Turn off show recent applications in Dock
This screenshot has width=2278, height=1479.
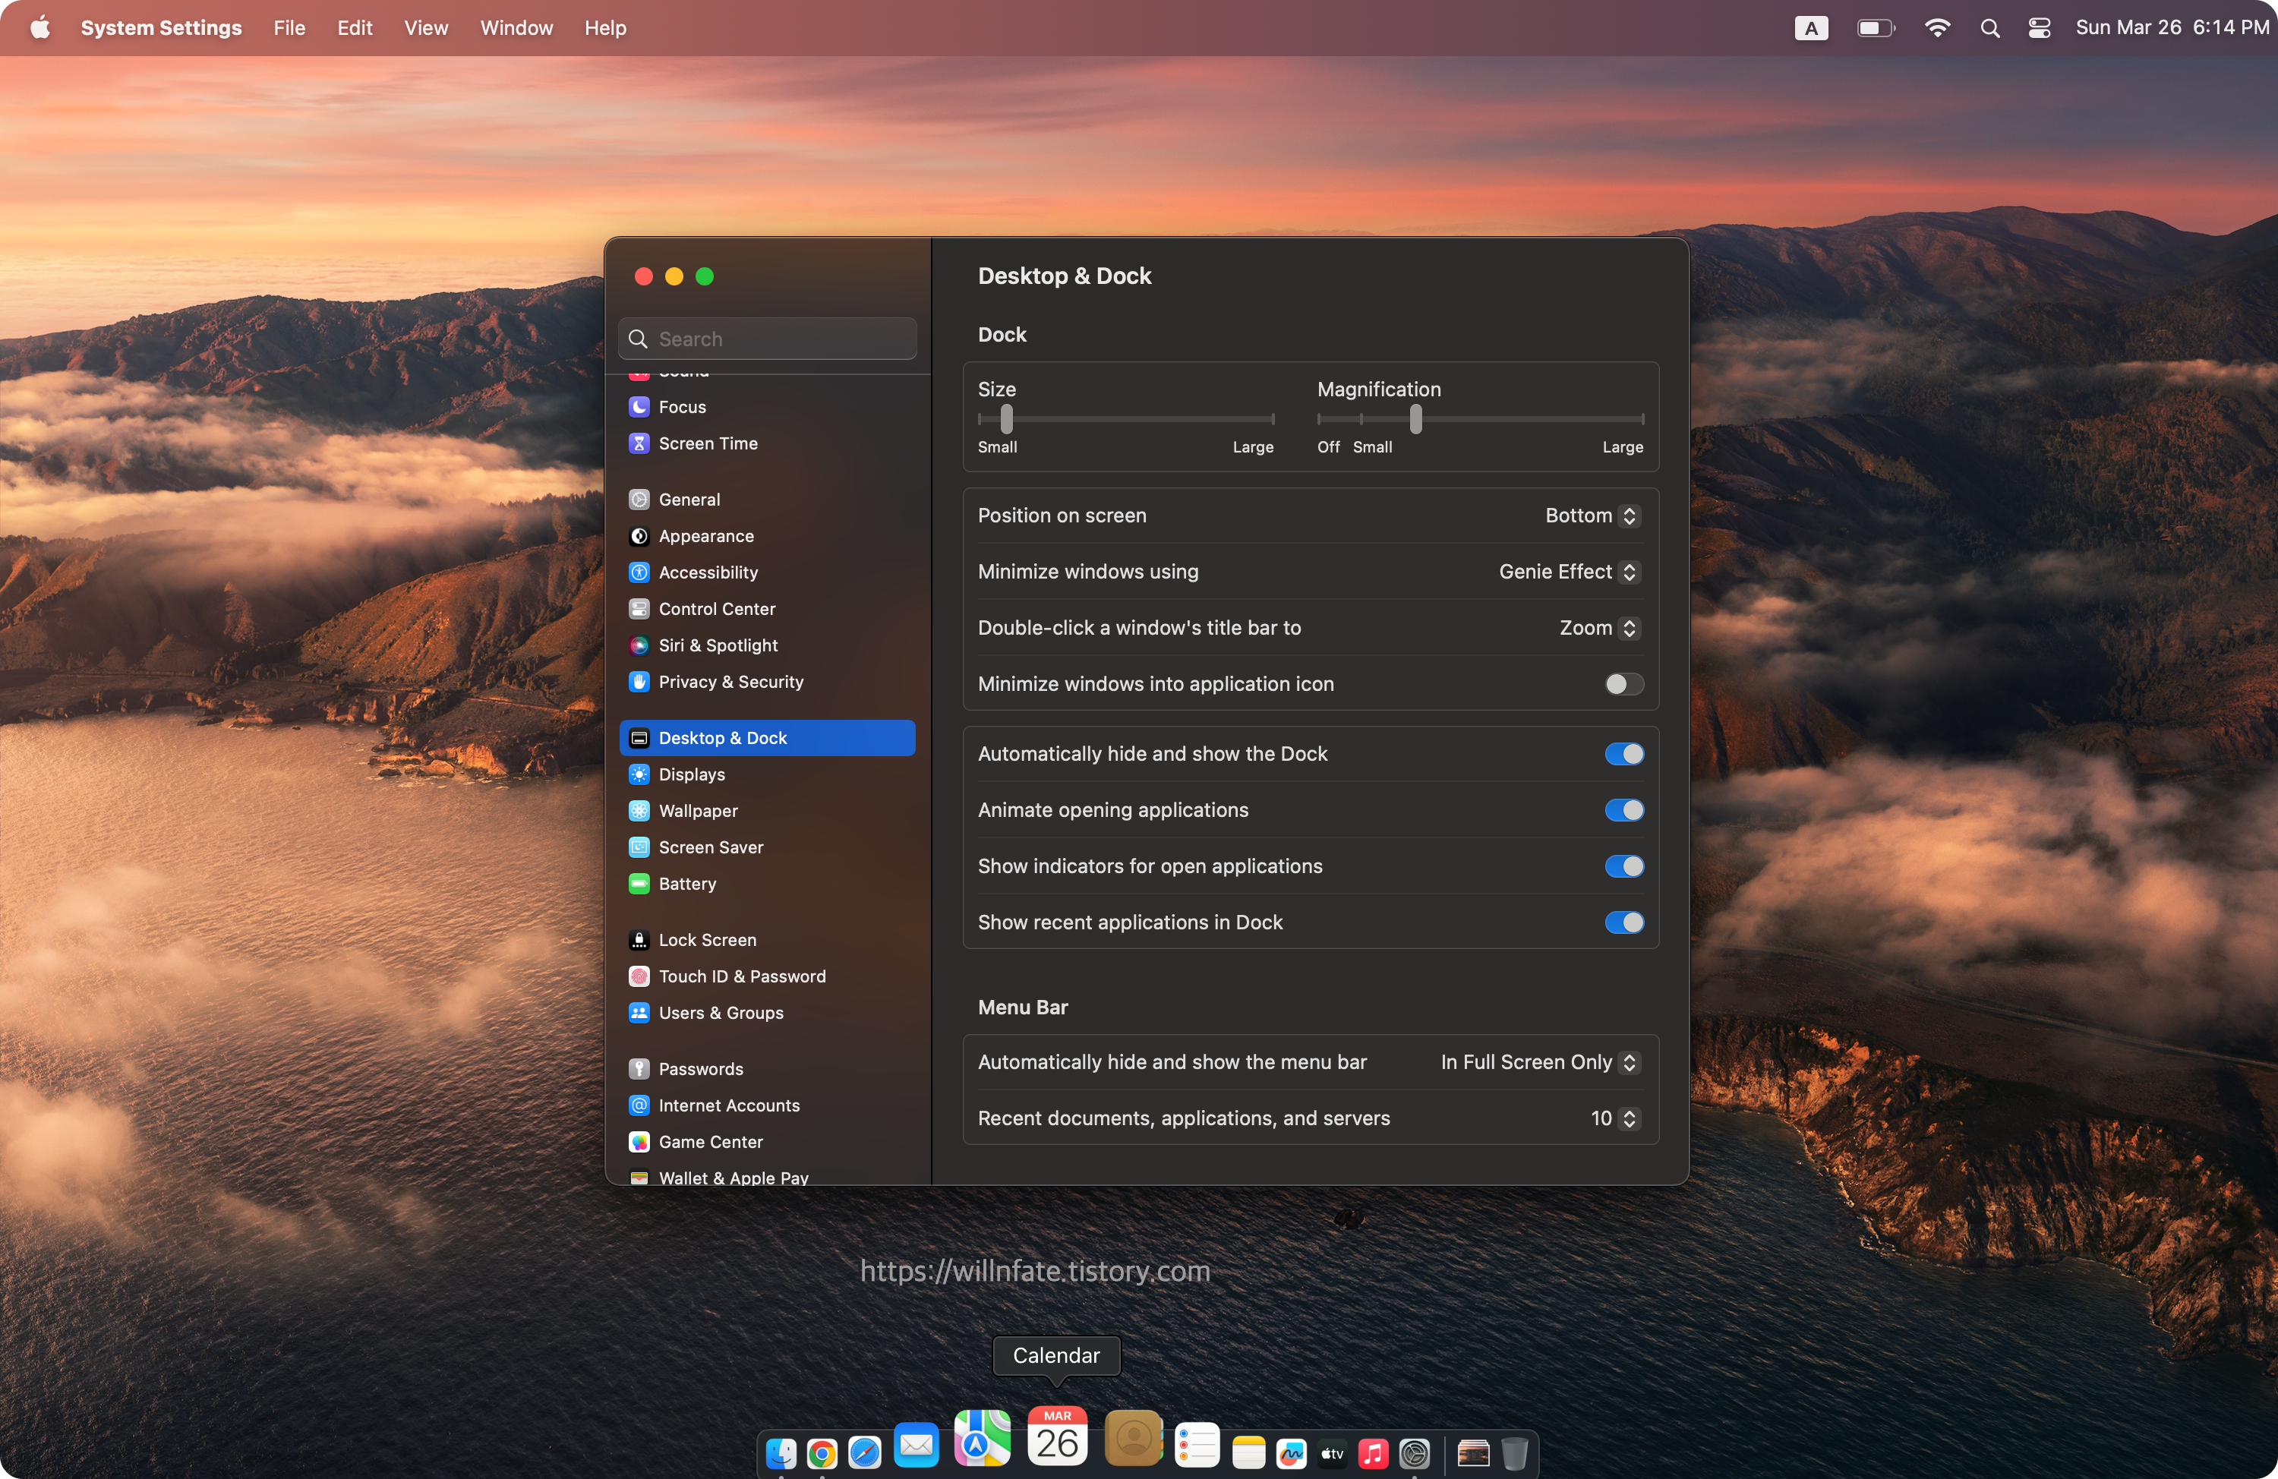[1623, 922]
